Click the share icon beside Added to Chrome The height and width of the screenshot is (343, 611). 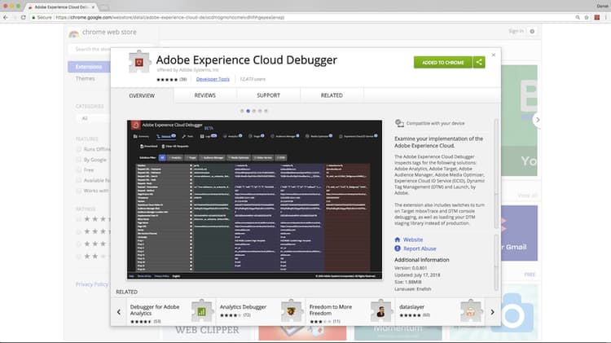pos(479,62)
